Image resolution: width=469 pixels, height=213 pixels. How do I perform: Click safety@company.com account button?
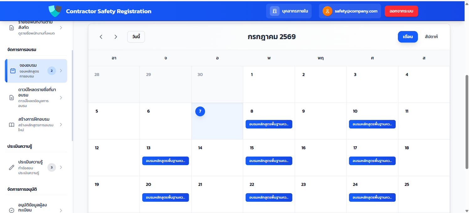tap(350, 11)
